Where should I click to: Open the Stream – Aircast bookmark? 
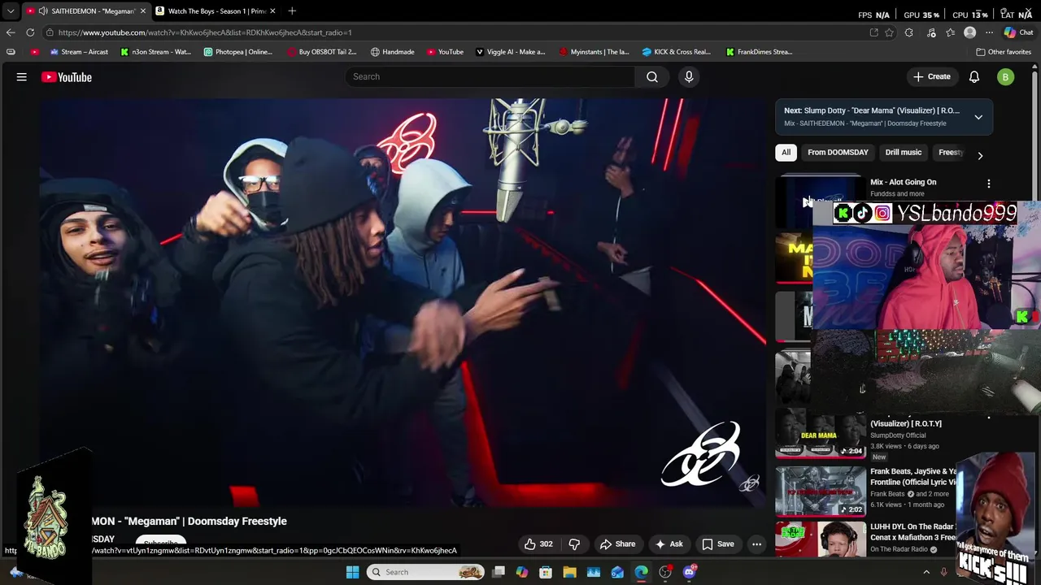coord(79,52)
